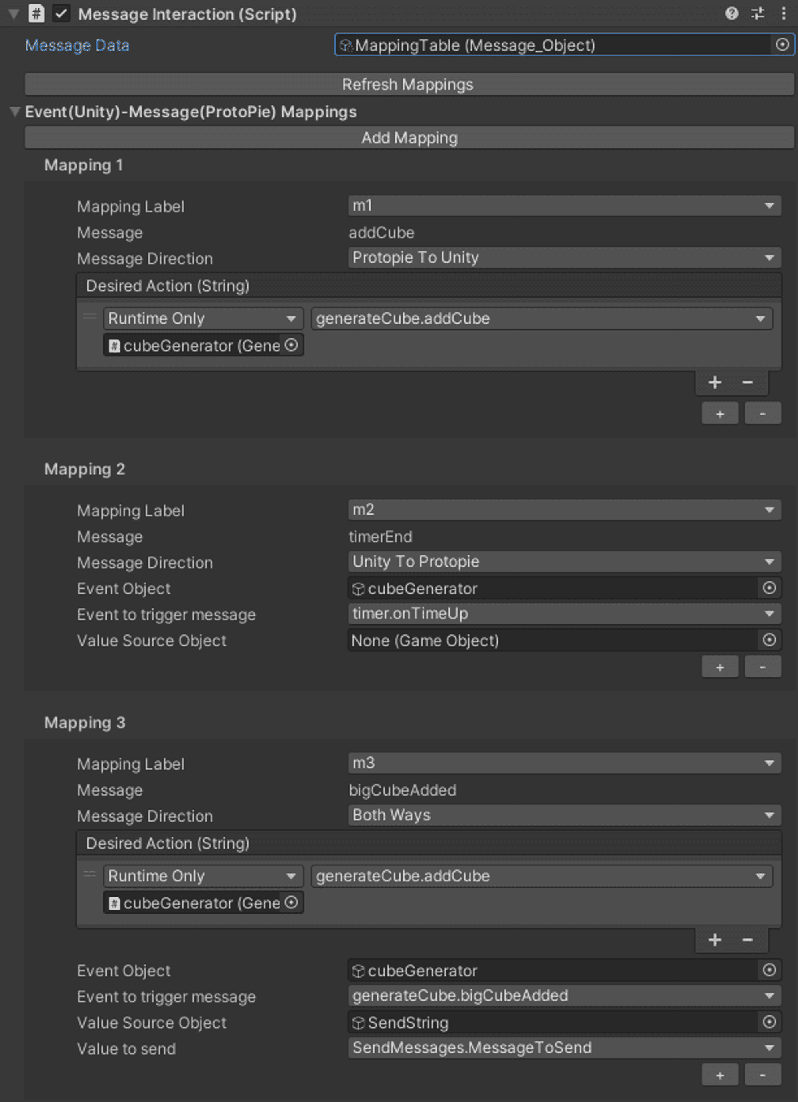Click the Refresh Mappings button
This screenshot has height=1102, width=798.
[408, 84]
